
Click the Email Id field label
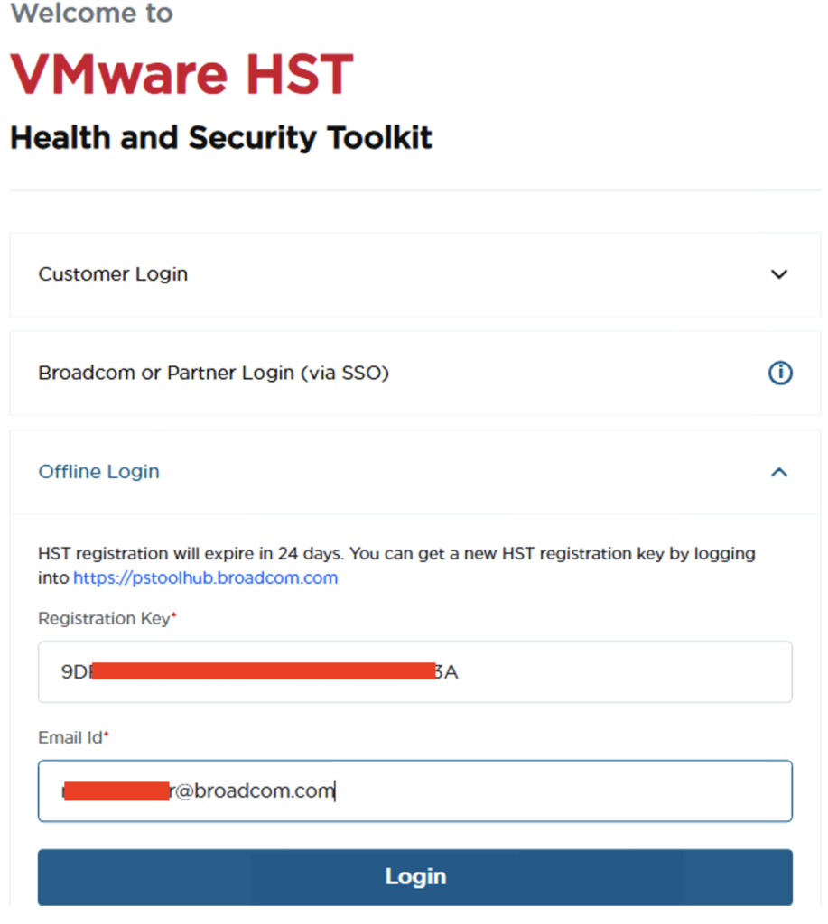click(70, 738)
